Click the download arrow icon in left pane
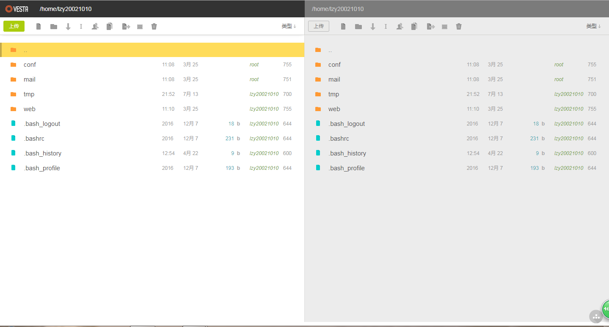Image resolution: width=609 pixels, height=327 pixels. point(68,27)
